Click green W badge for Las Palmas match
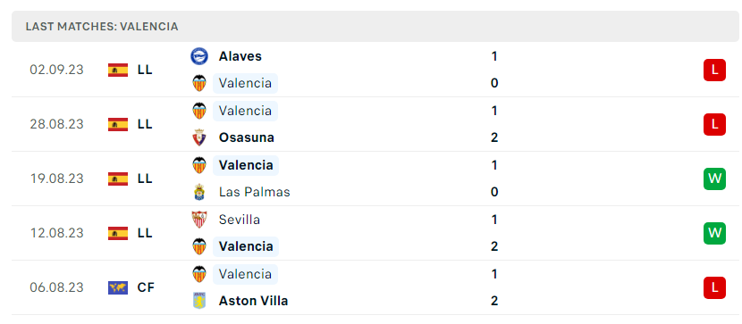Image resolution: width=742 pixels, height=324 pixels. tap(714, 179)
